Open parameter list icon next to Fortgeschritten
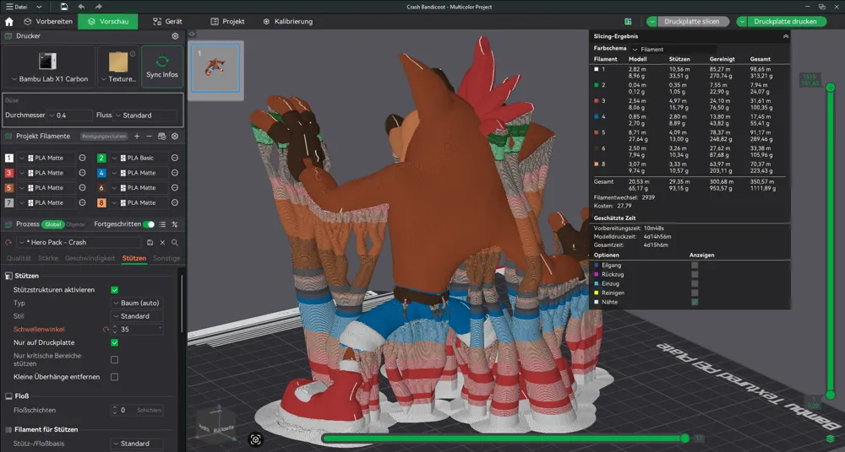Screen dimensions: 845x452 pos(163,224)
